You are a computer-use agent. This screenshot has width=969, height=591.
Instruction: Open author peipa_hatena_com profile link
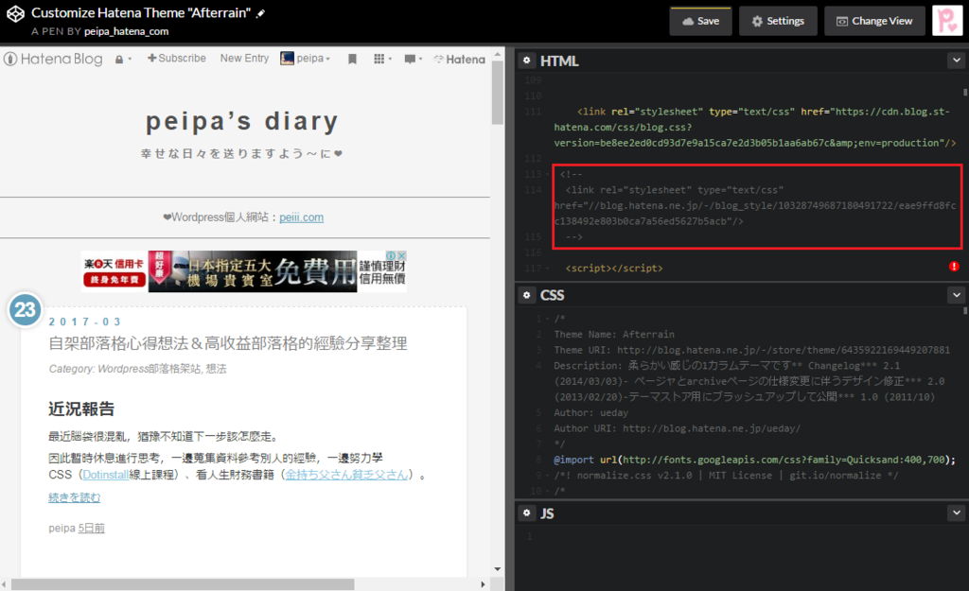coord(126,31)
